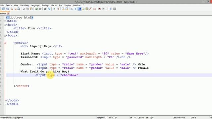Click Run Macro Multiple Times icon

pyautogui.click(x=111, y=9)
